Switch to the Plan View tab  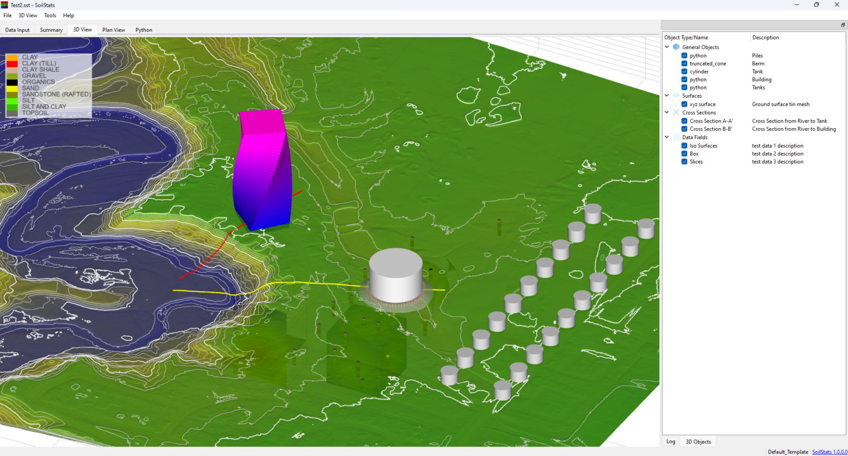tap(113, 29)
